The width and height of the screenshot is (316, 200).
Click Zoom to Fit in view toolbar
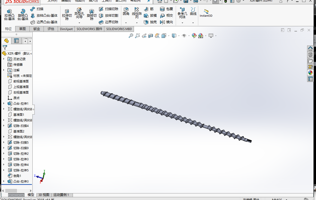(x=131, y=36)
